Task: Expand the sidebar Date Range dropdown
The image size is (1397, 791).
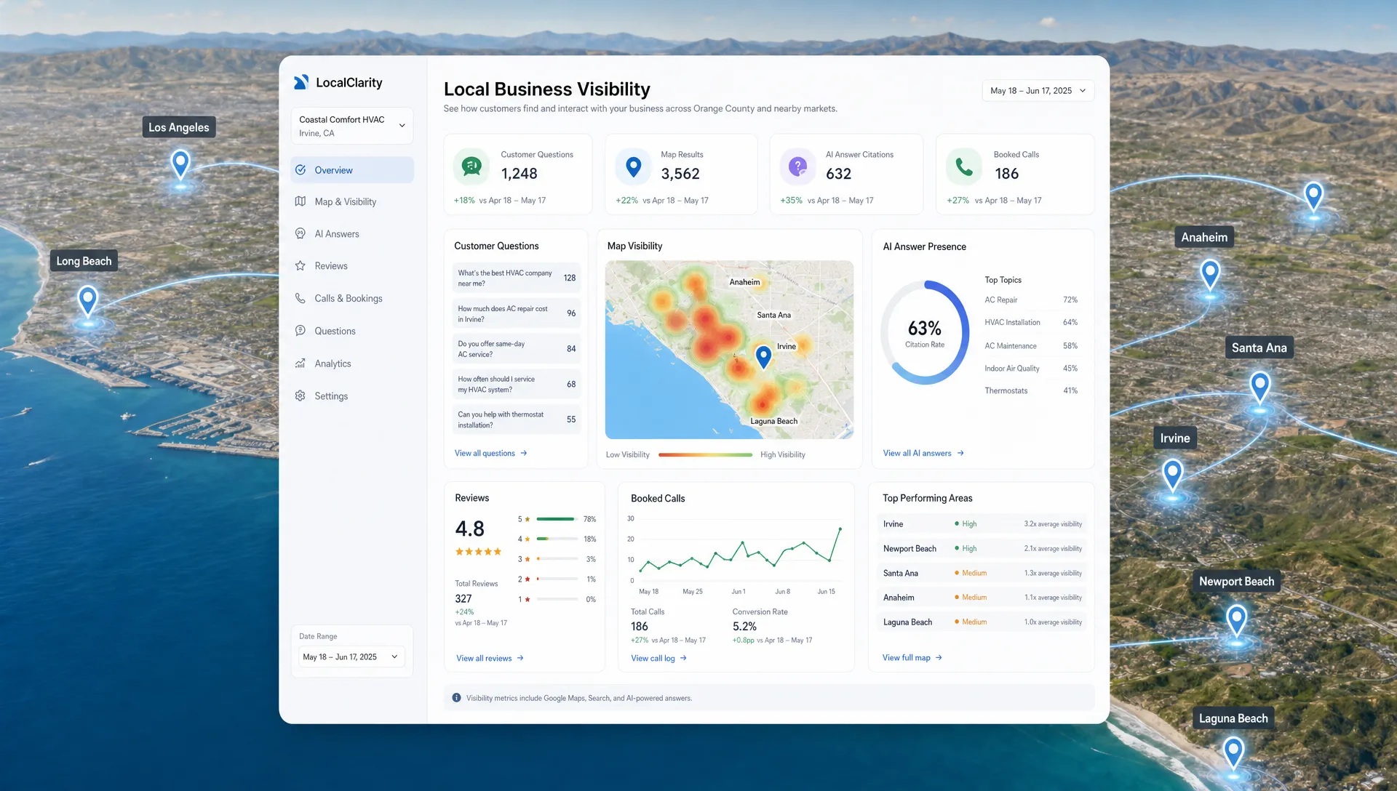Action: [352, 657]
